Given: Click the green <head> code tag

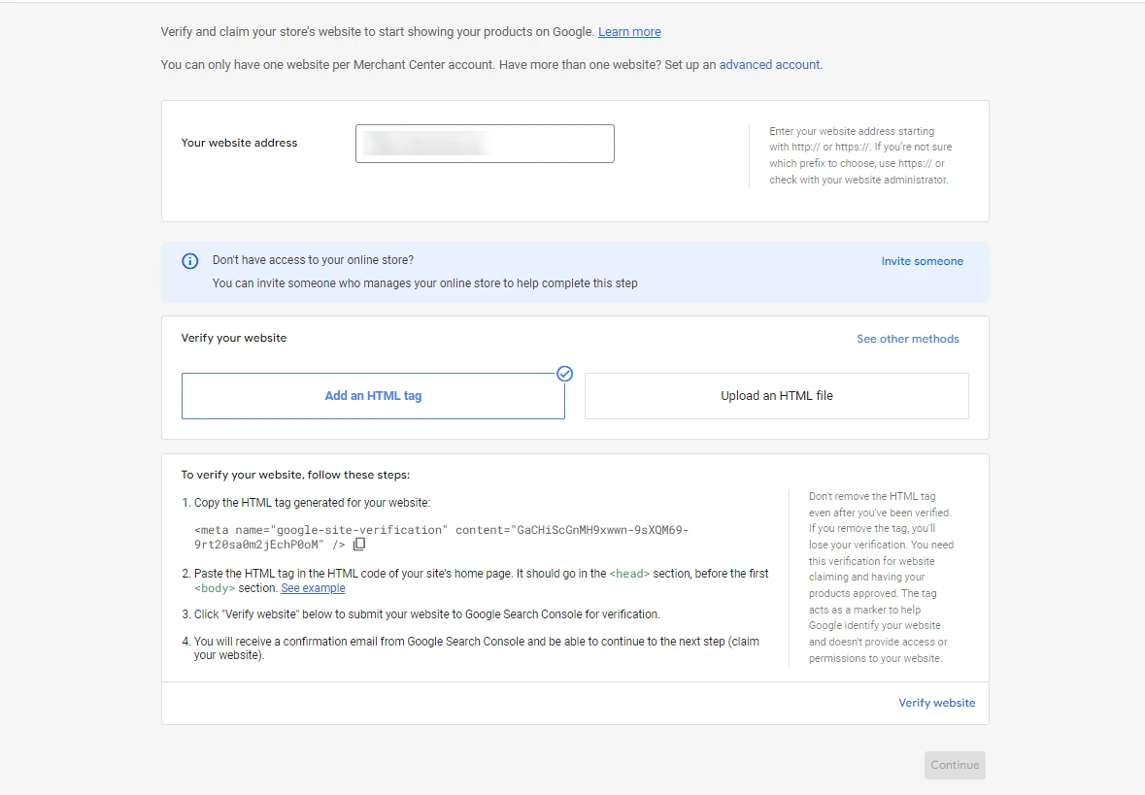Looking at the screenshot, I should (629, 574).
